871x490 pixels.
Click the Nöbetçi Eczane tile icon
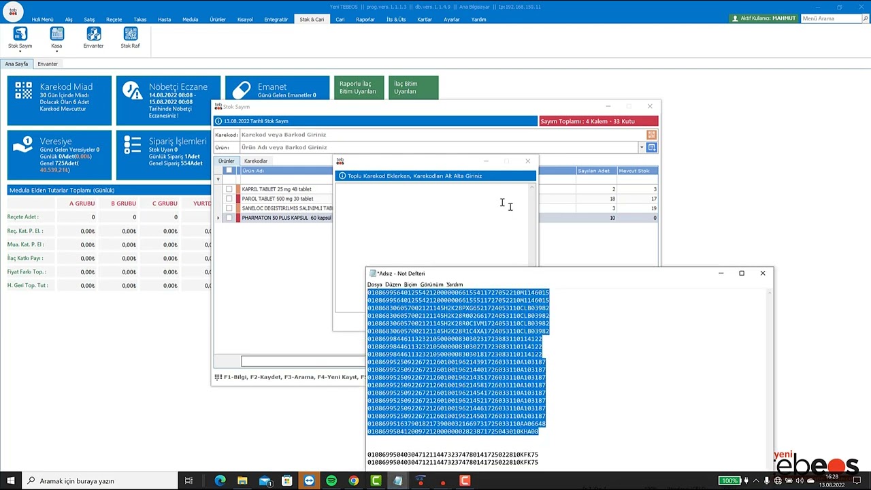point(133,91)
